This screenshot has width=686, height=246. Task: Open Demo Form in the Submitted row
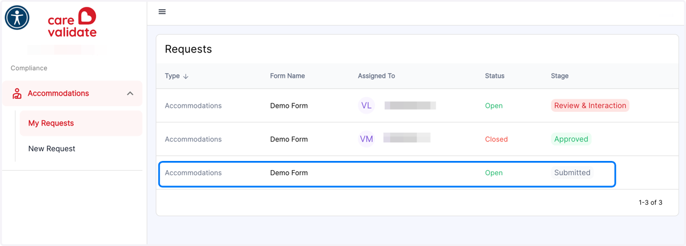(x=289, y=173)
